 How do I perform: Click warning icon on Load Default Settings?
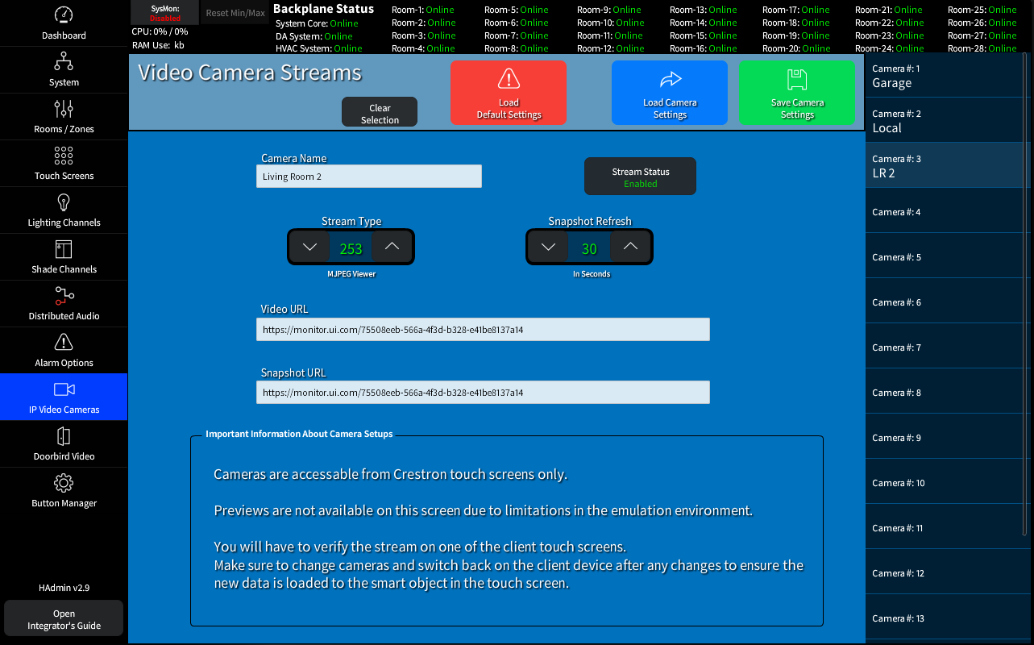[509, 78]
